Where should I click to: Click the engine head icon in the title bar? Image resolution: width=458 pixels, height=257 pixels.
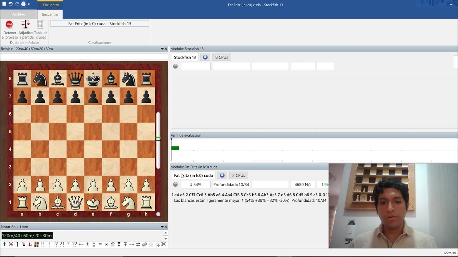pyautogui.click(x=23, y=4)
